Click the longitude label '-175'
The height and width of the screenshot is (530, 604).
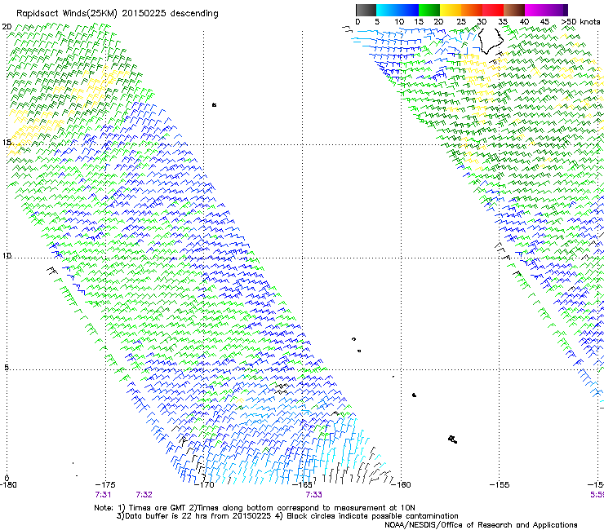(105, 485)
